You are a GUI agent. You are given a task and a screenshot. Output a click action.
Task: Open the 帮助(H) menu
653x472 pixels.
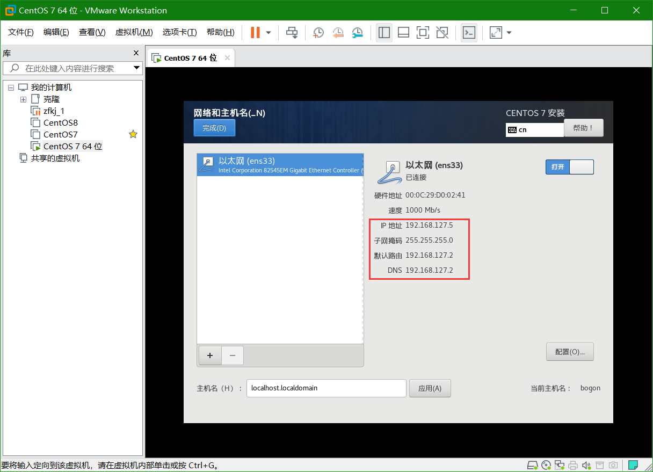pos(221,32)
